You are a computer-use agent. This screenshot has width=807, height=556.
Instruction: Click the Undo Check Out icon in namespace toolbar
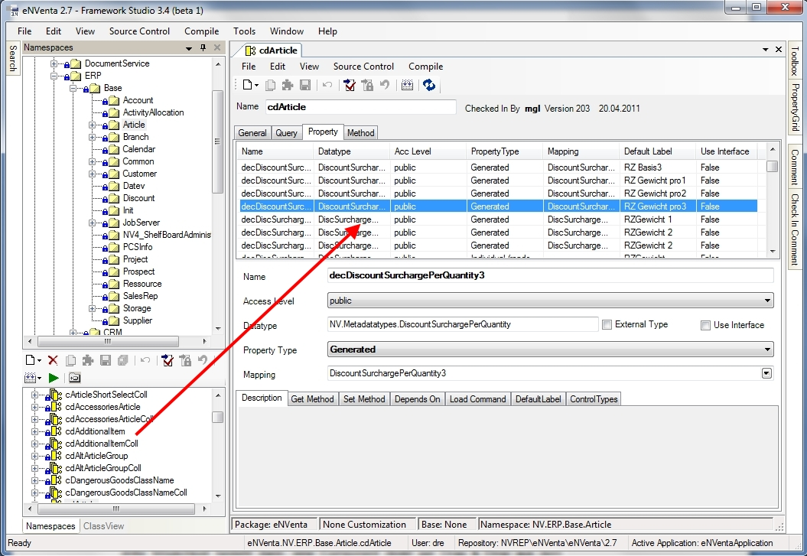click(x=202, y=360)
